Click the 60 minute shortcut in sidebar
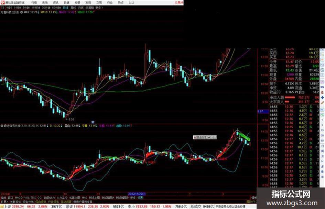The height and width of the screenshot is (209, 325). [x=322, y=141]
